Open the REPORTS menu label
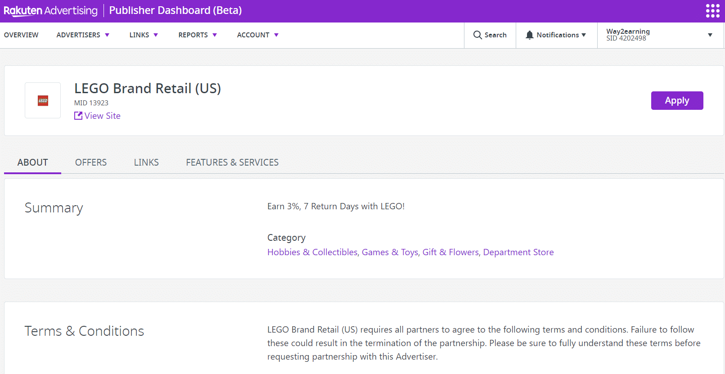Viewport: 725px width, 374px height. click(x=193, y=35)
